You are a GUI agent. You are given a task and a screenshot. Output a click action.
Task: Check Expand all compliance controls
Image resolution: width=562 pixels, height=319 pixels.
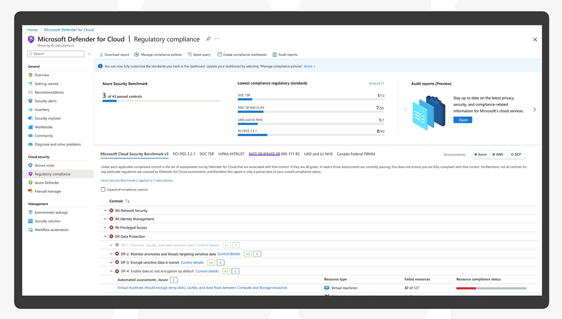103,190
